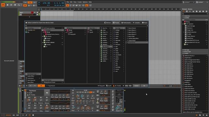The width and height of the screenshot is (209, 117).
Task: Open the Options menu
Action: (85, 2)
